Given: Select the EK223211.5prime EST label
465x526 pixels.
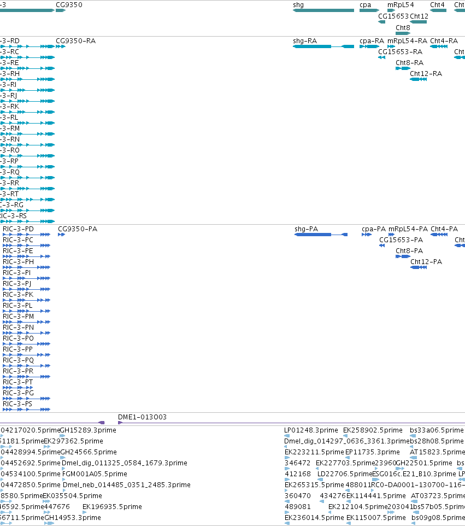Looking at the screenshot, I should point(315,452).
